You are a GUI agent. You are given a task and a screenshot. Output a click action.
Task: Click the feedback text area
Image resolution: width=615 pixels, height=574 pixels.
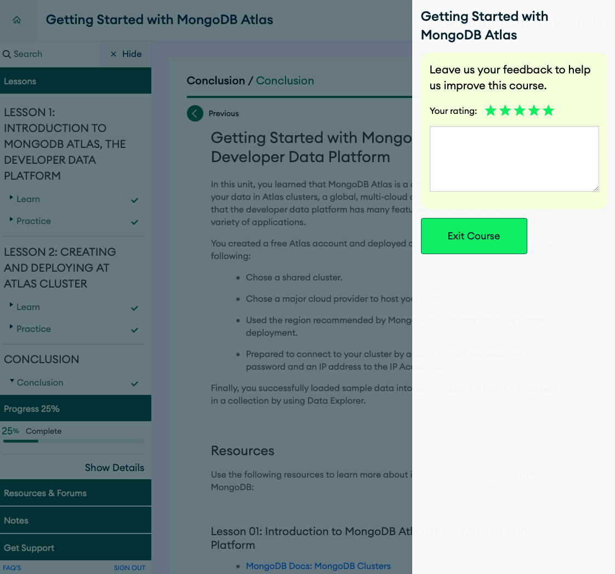[514, 159]
